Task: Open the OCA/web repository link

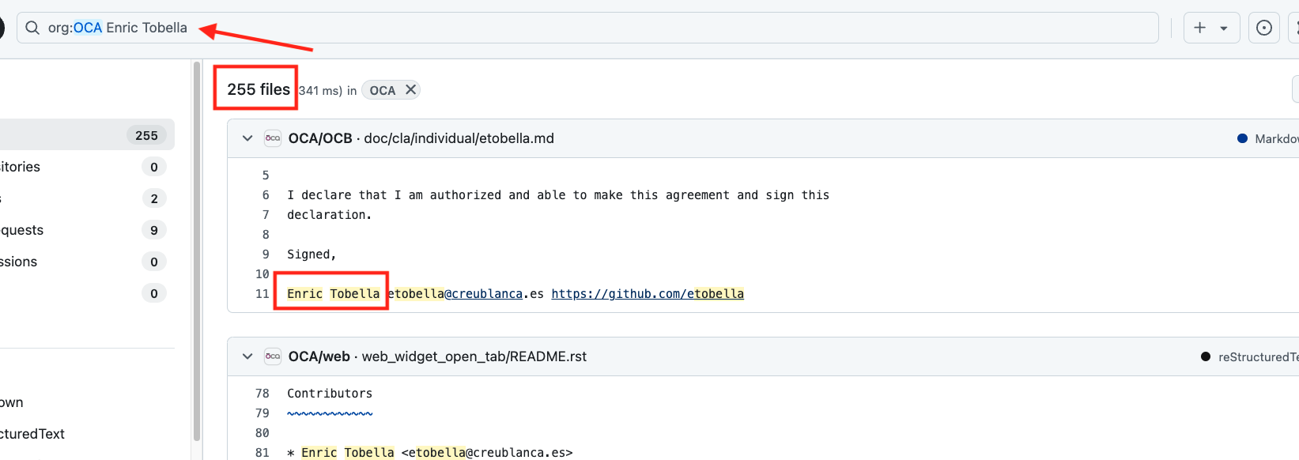Action: [x=319, y=356]
